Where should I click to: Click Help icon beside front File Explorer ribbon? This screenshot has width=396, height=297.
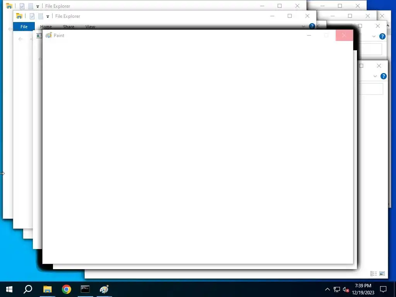click(312, 26)
